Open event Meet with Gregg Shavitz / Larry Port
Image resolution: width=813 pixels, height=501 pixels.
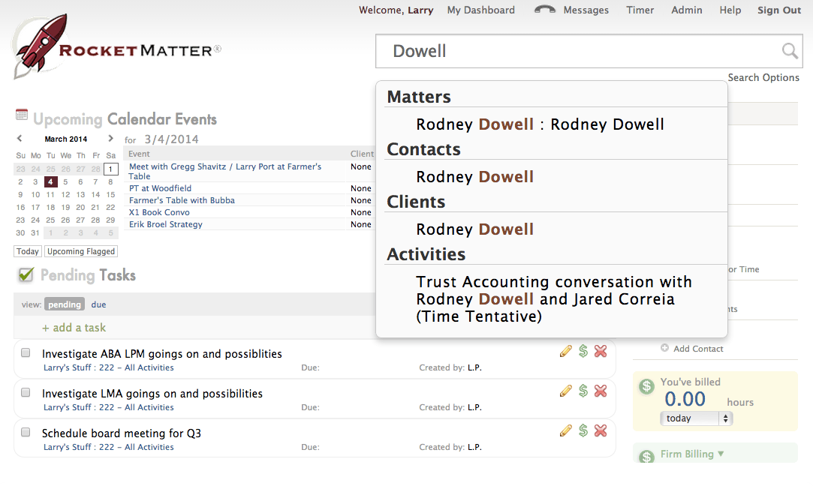225,171
